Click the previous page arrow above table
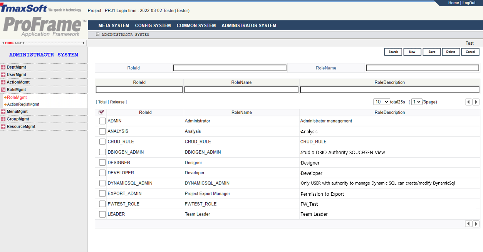The width and height of the screenshot is (483, 252). (468, 102)
